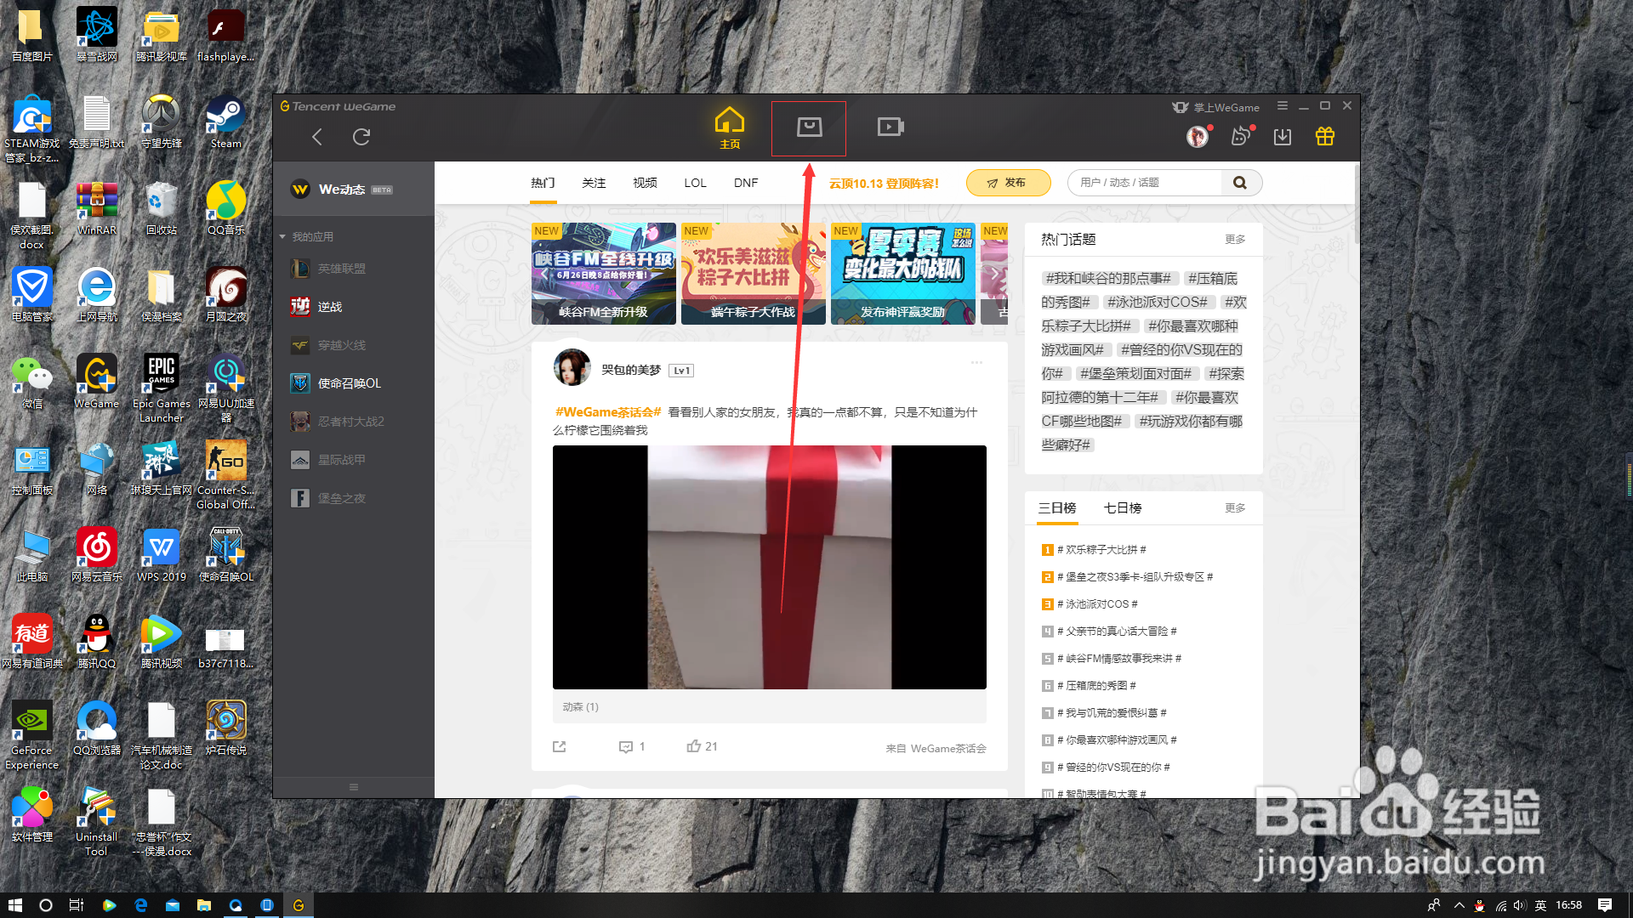Open the gift welfare center icon

click(1325, 136)
